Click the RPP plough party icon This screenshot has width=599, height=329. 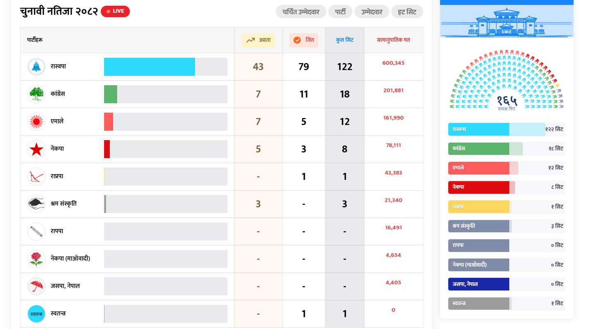pyautogui.click(x=36, y=177)
